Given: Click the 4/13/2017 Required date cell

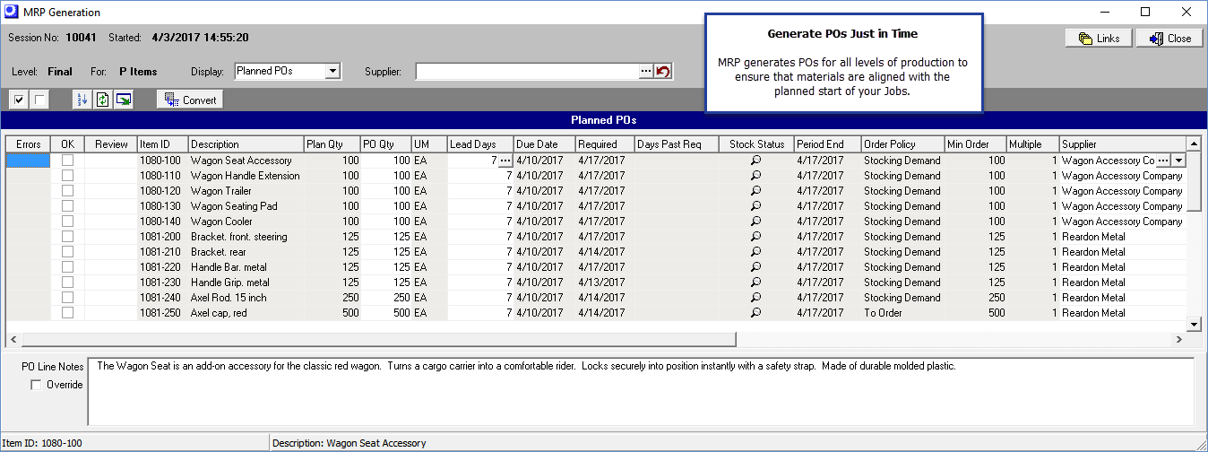Looking at the screenshot, I should coord(605,282).
